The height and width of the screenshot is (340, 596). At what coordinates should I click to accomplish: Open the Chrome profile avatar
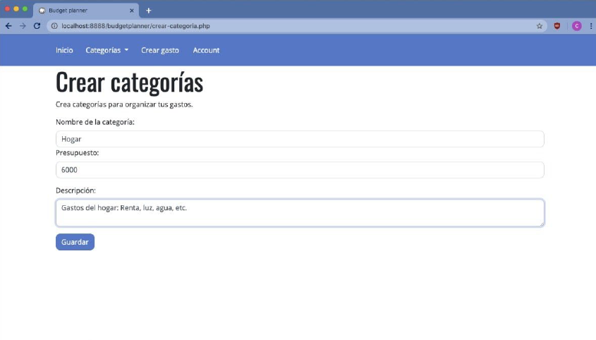tap(576, 26)
